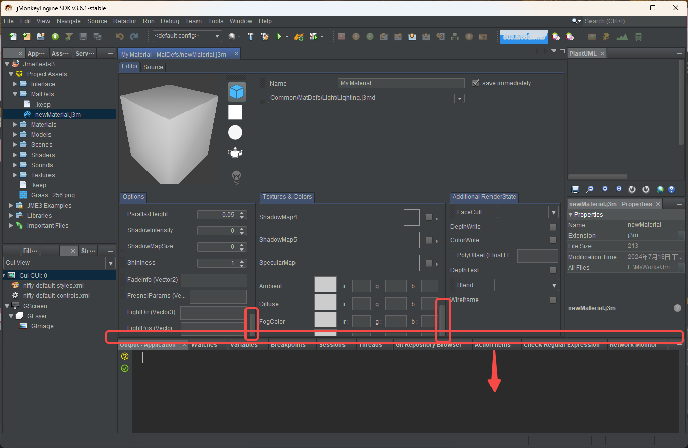Image resolution: width=688 pixels, height=448 pixels.
Task: Toggle the DepthWrite checkbox
Action: tap(553, 227)
